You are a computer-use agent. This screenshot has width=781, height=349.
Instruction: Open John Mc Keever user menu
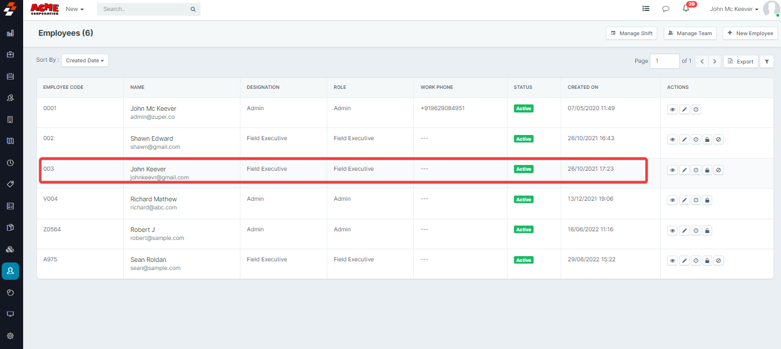pyautogui.click(x=734, y=9)
